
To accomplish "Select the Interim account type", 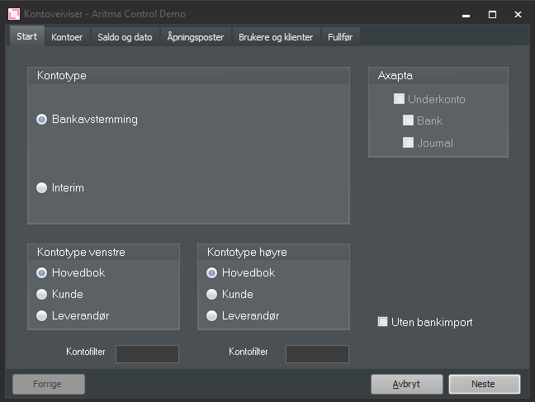I will 42,188.
